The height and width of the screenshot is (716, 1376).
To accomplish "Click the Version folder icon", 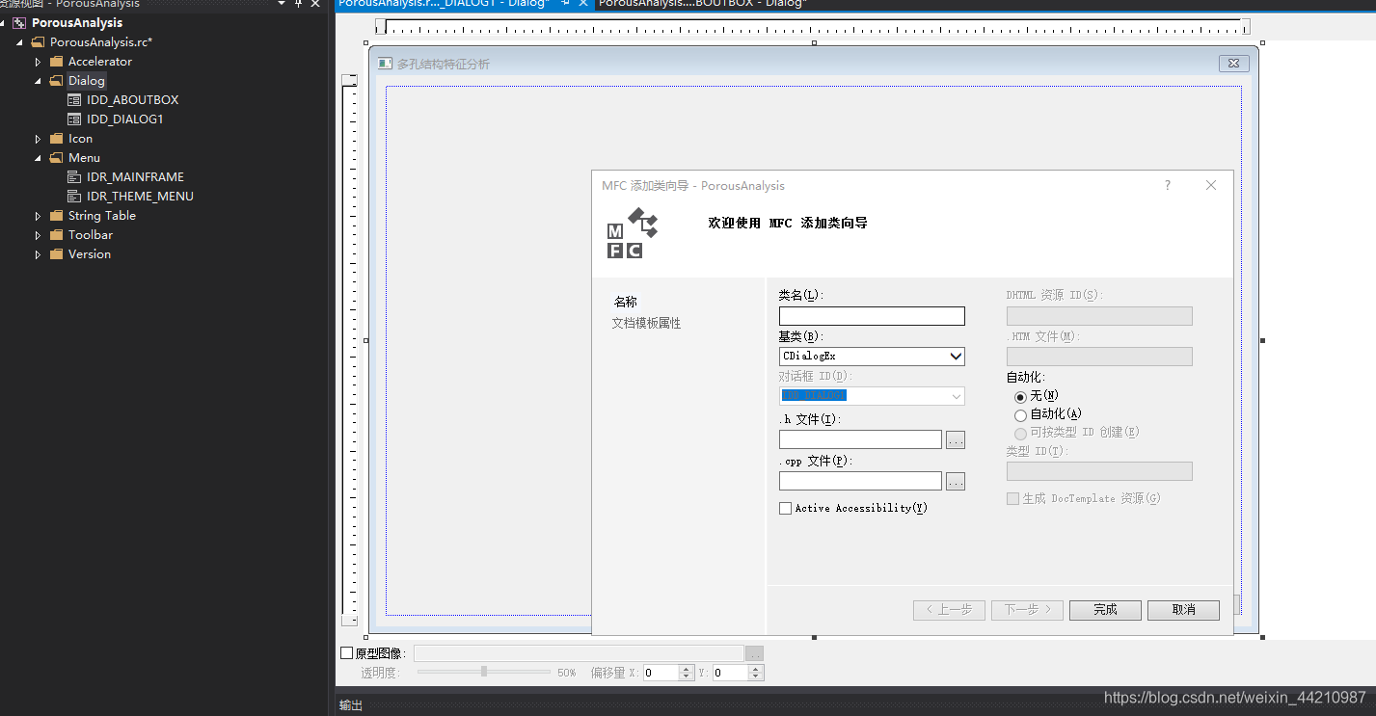I will coord(56,253).
